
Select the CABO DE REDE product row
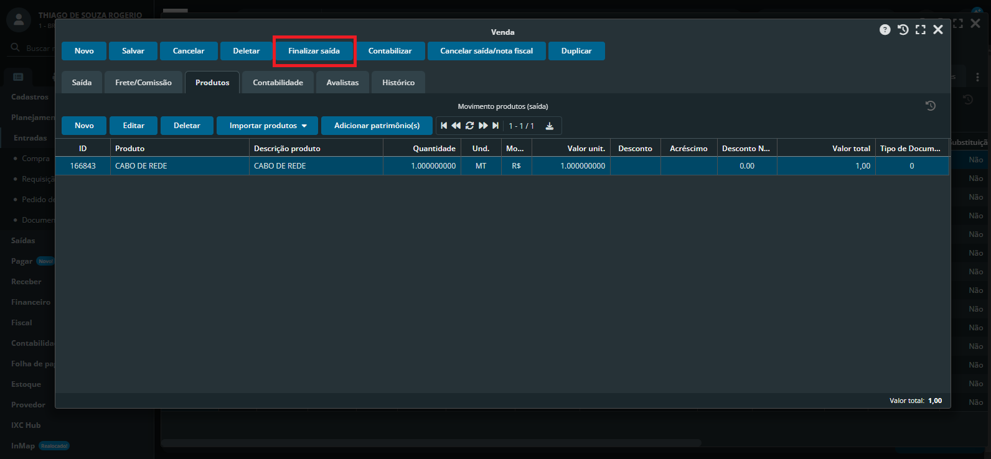[311, 166]
